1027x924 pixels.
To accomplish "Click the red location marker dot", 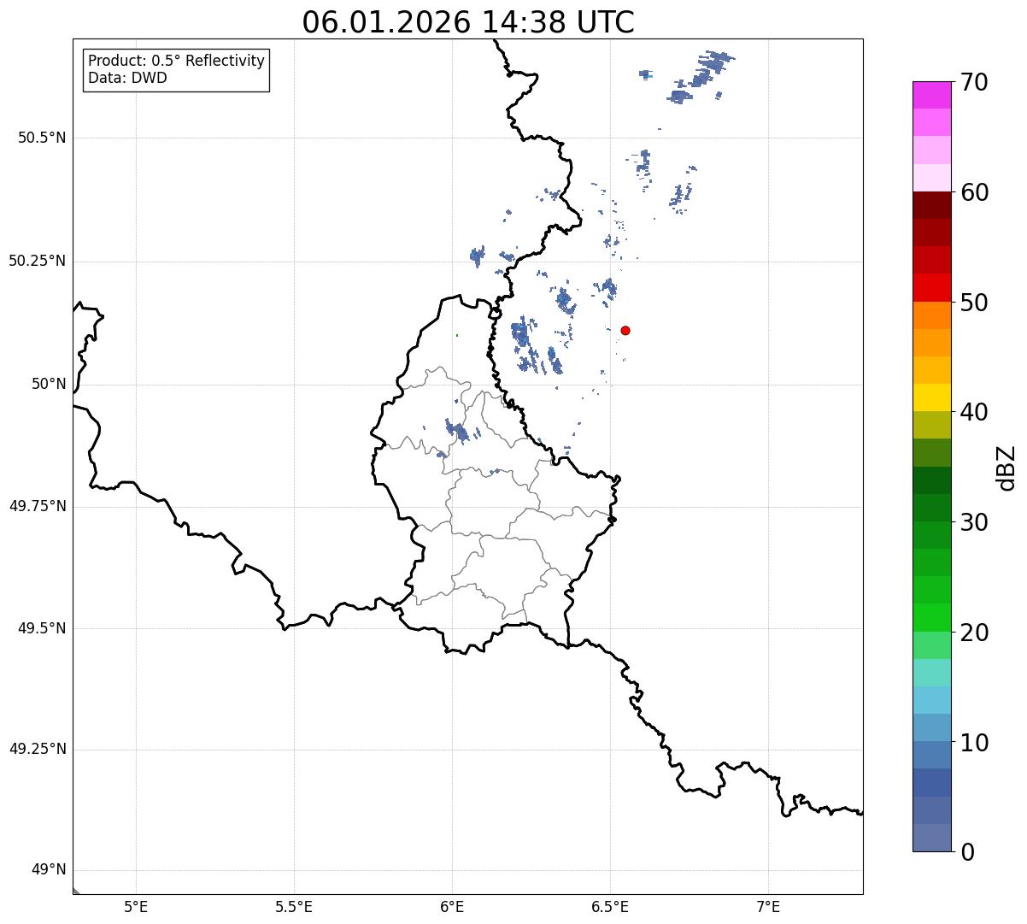I will [x=625, y=330].
